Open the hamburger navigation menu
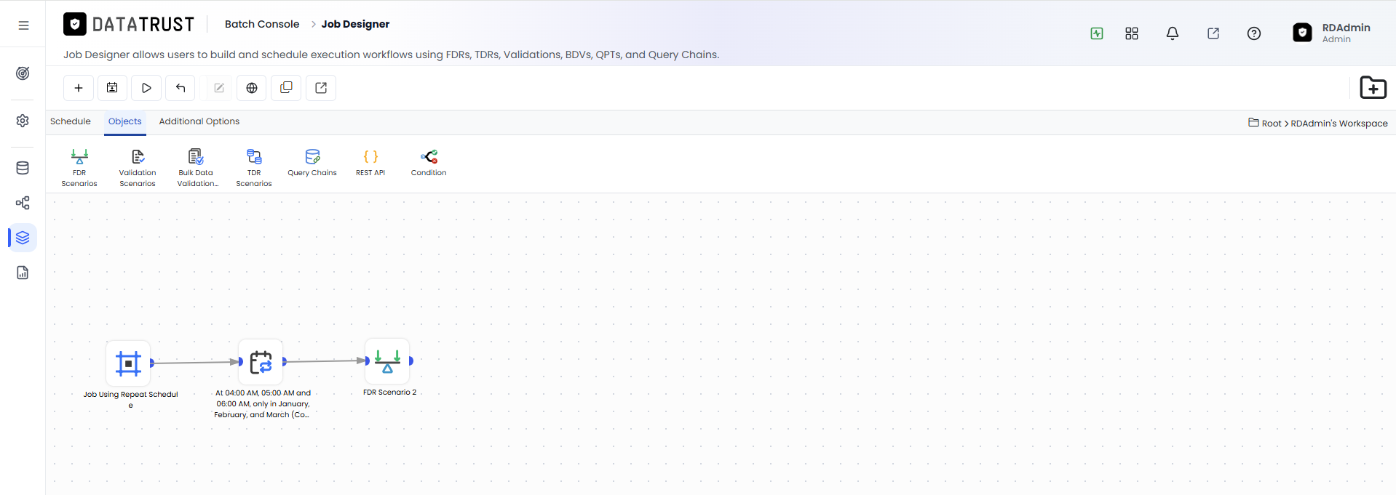The image size is (1396, 495). (23, 25)
